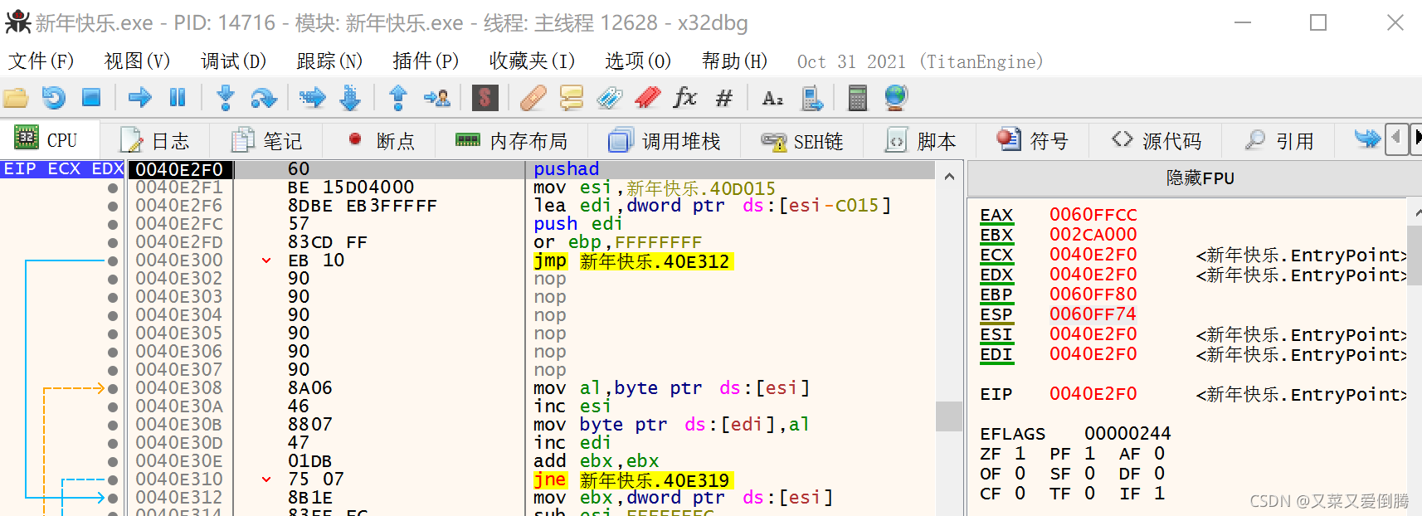This screenshot has width=1422, height=516.
Task: Select the pushad instruction row
Action: click(x=533, y=169)
